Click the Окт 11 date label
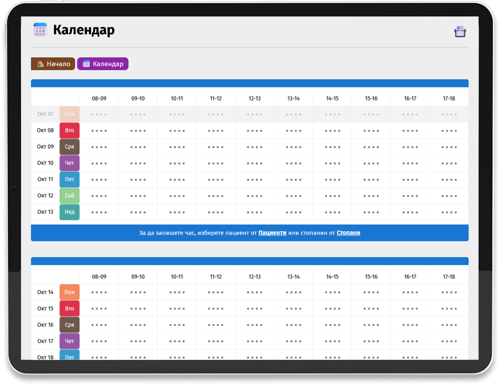The width and height of the screenshot is (500, 385). (x=45, y=179)
